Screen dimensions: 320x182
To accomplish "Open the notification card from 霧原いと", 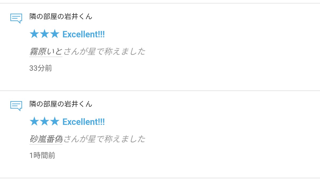I will click(x=160, y=47).
